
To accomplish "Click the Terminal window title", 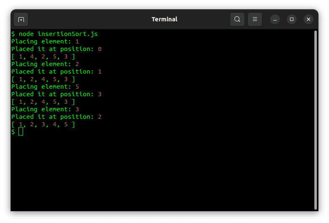I will point(164,19).
